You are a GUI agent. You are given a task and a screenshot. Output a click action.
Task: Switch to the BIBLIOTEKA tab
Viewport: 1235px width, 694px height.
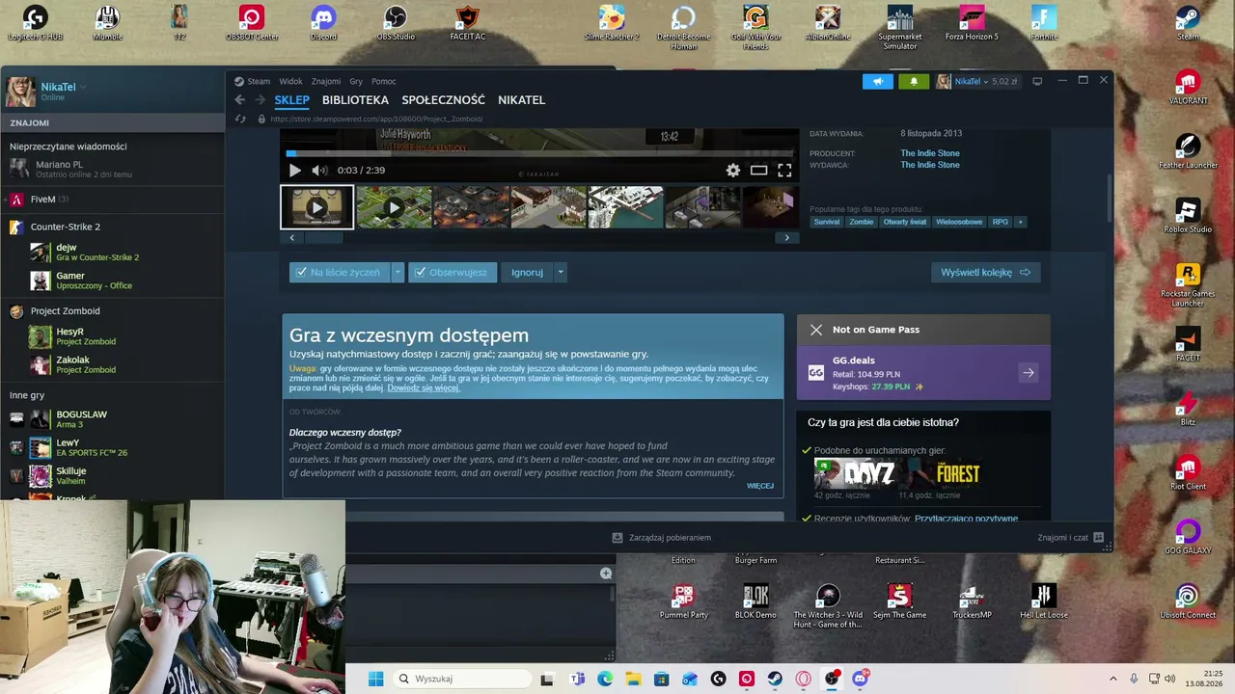click(x=355, y=100)
